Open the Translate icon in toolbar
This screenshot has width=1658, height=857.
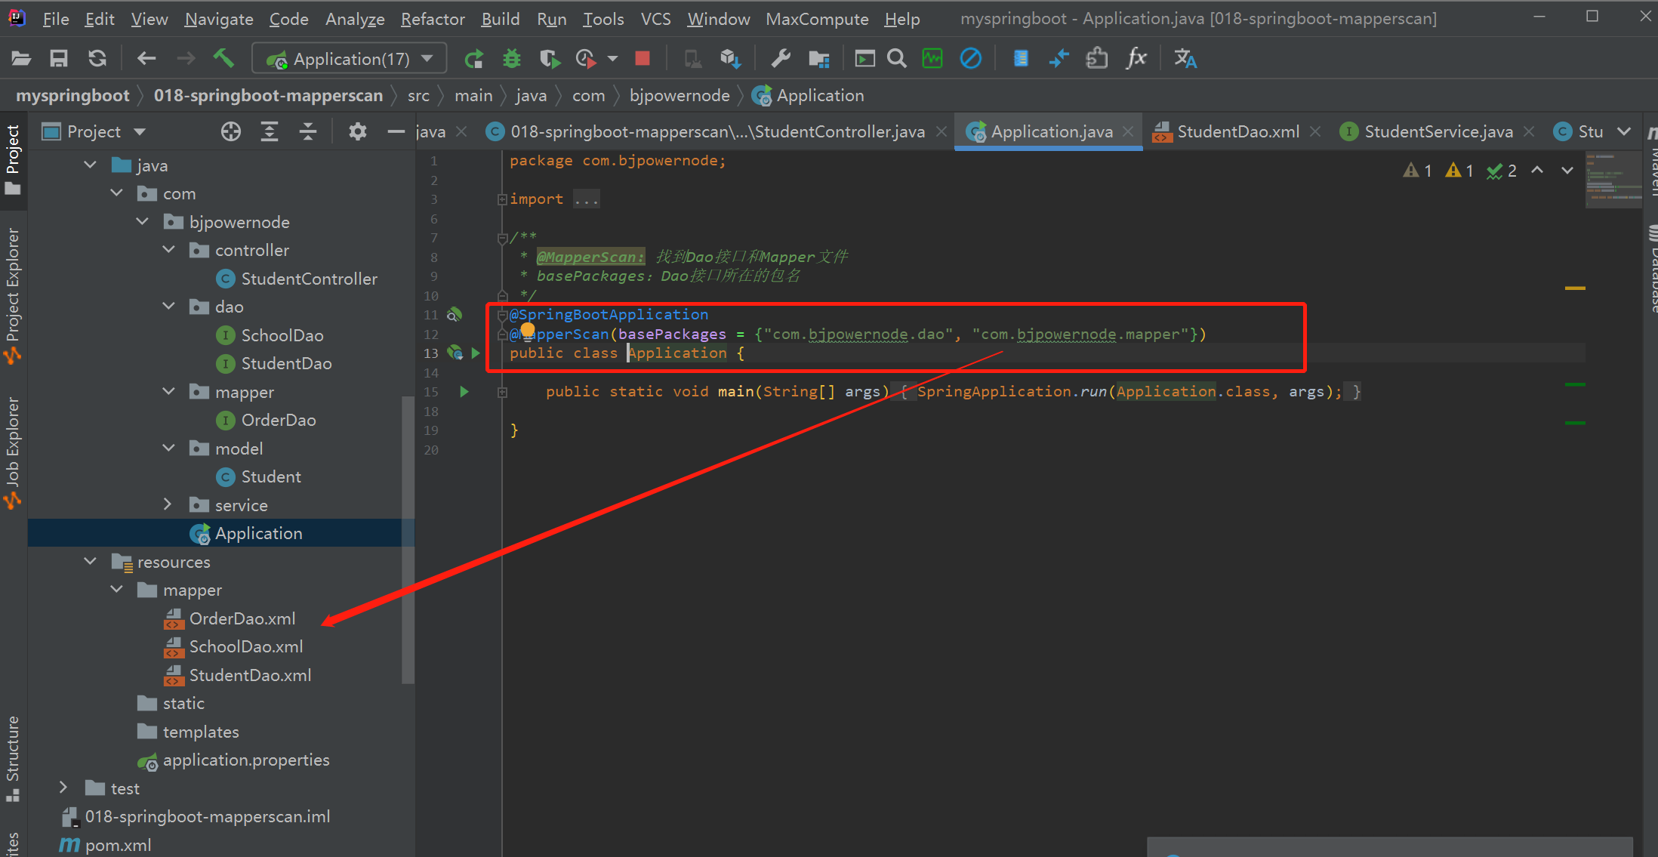(x=1185, y=58)
